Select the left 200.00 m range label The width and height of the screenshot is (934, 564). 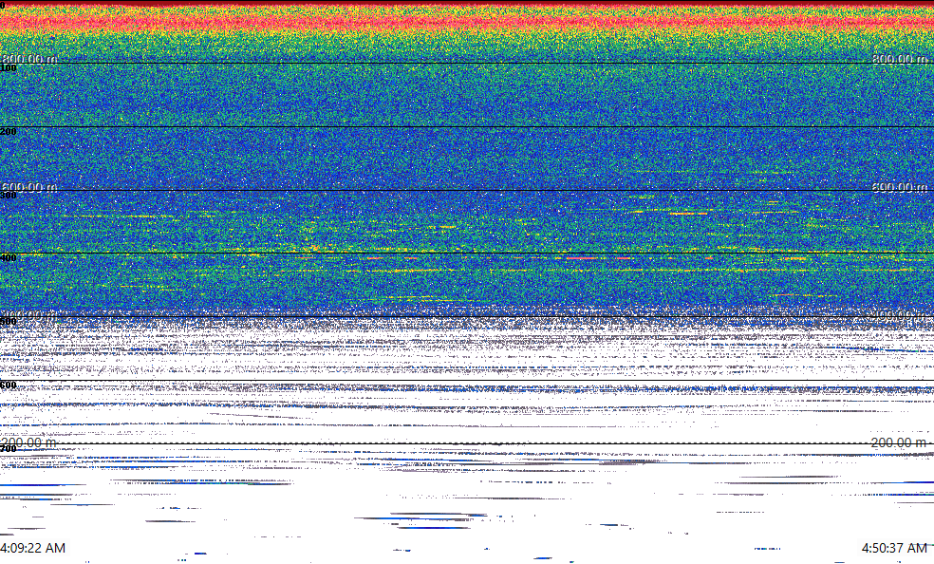pos(28,442)
